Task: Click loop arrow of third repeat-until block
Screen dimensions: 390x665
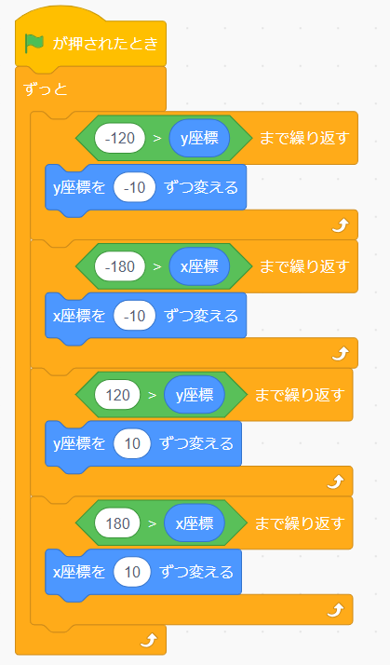Action: 335,482
